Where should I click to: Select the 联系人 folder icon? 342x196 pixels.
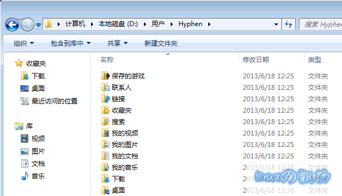coord(105,87)
